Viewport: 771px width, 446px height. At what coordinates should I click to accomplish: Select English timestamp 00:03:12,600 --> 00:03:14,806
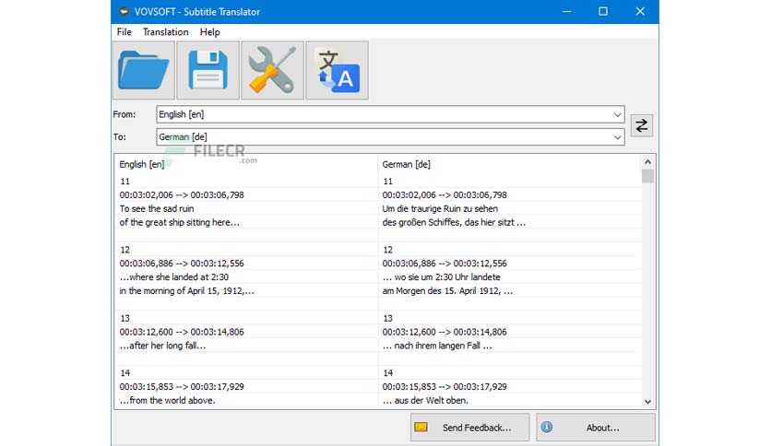182,332
